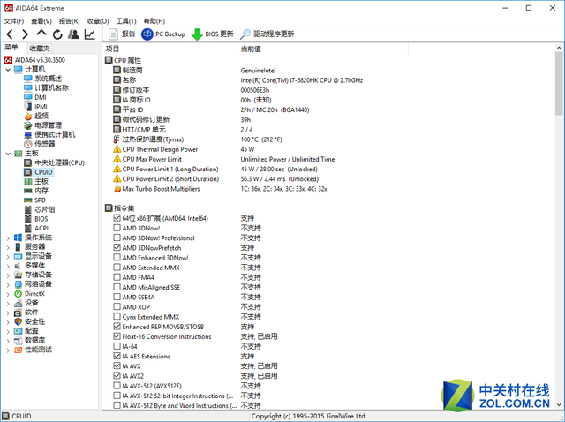Click the green BIOS 更新 arrow icon
565x422 pixels.
[x=197, y=34]
